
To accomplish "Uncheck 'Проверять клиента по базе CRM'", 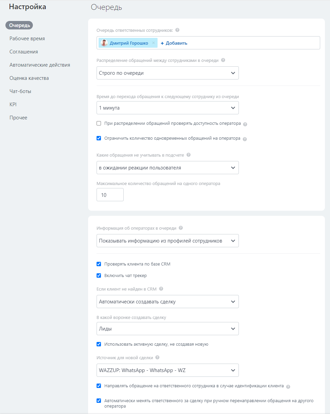I will click(x=99, y=264).
